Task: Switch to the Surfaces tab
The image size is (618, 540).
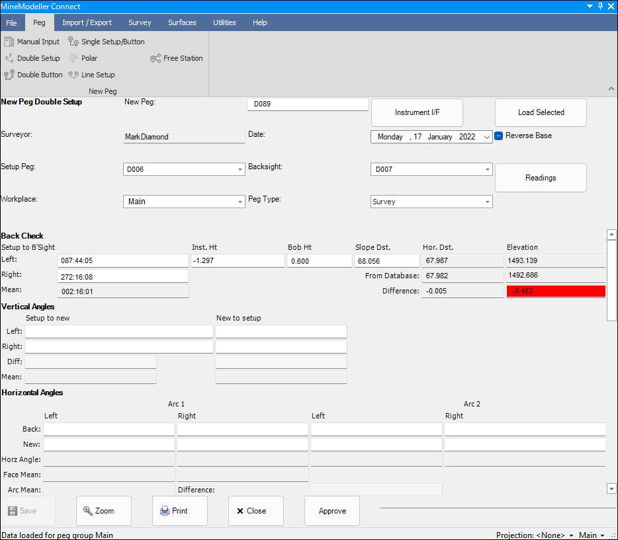Action: coord(182,22)
